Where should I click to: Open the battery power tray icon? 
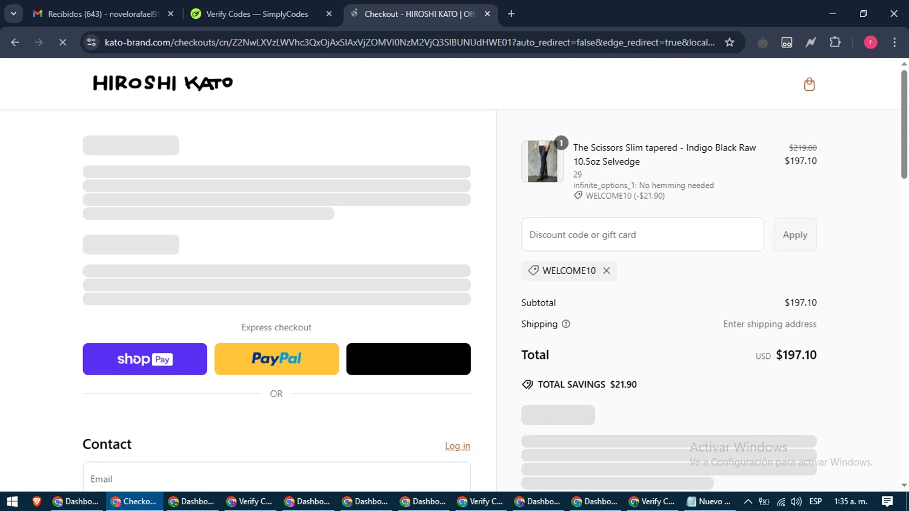[764, 502]
